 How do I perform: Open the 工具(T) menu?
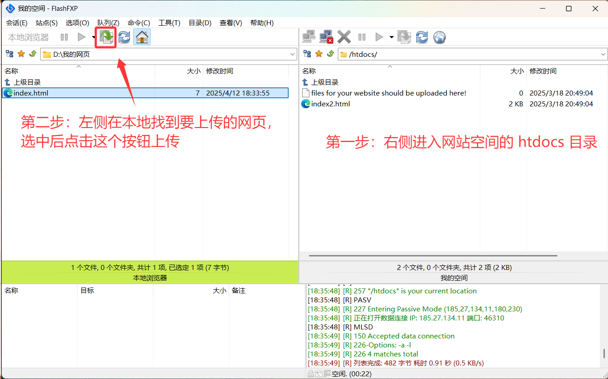coord(169,23)
